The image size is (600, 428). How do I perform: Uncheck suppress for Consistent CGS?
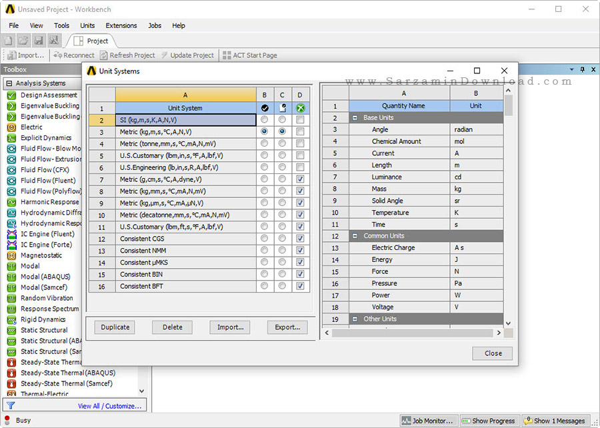[301, 238]
